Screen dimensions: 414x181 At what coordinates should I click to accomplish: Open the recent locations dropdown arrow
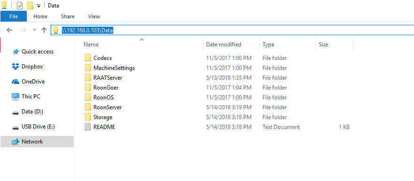34,30
